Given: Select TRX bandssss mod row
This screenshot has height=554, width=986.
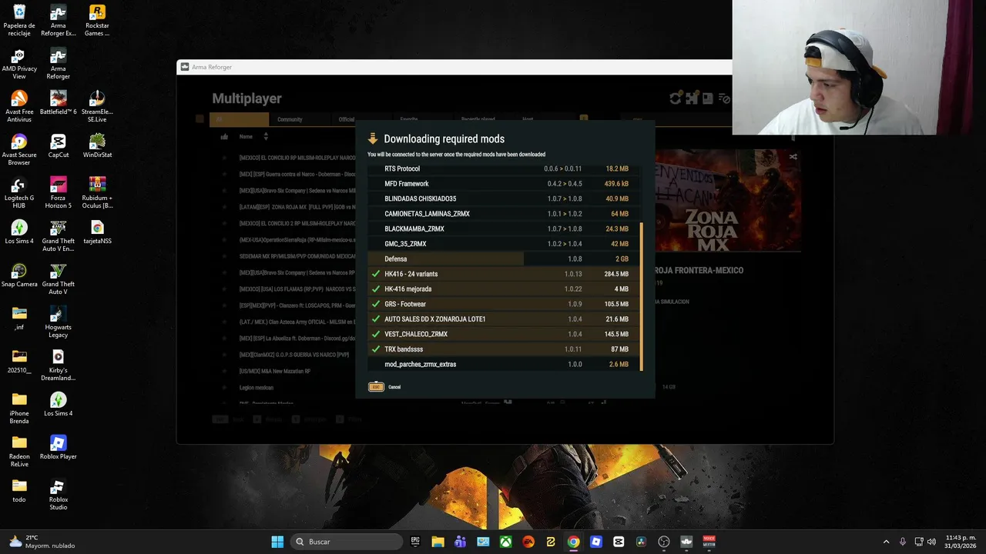Looking at the screenshot, I should click(x=501, y=349).
